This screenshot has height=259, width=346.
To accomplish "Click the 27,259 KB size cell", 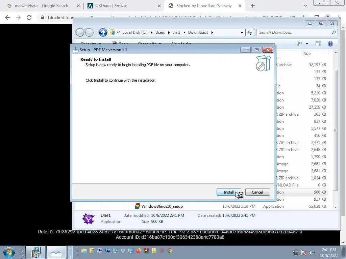I will [x=318, y=107].
